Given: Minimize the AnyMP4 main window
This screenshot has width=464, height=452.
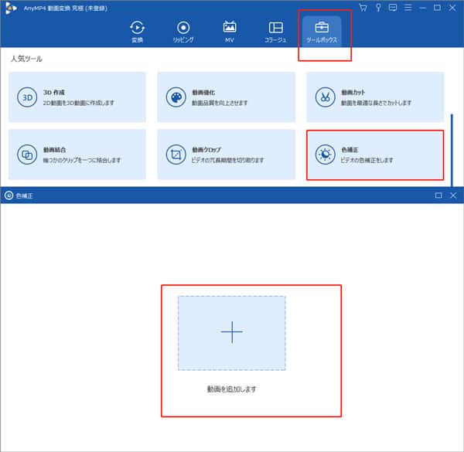Looking at the screenshot, I should click(x=422, y=8).
